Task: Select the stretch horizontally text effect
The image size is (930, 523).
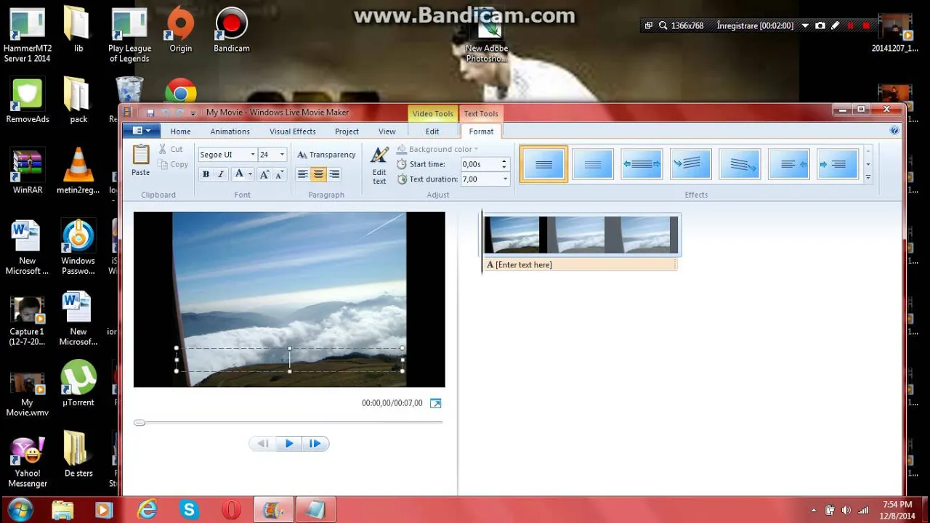Action: (642, 164)
